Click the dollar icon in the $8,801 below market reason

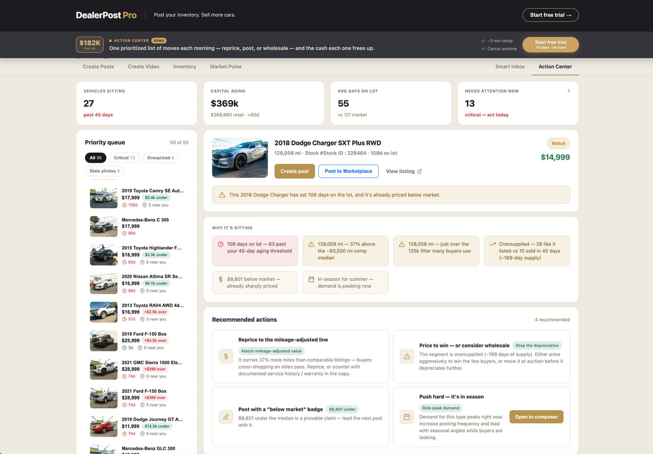221,279
